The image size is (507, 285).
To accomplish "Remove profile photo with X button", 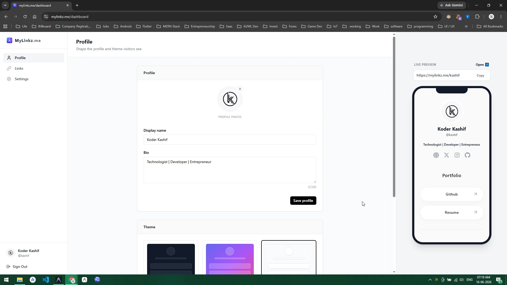I will tap(240, 89).
